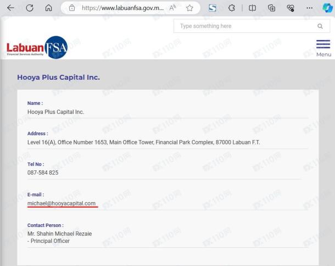335x266 pixels.
Task: Reload the page with the refresh icon
Action: coord(30,8)
